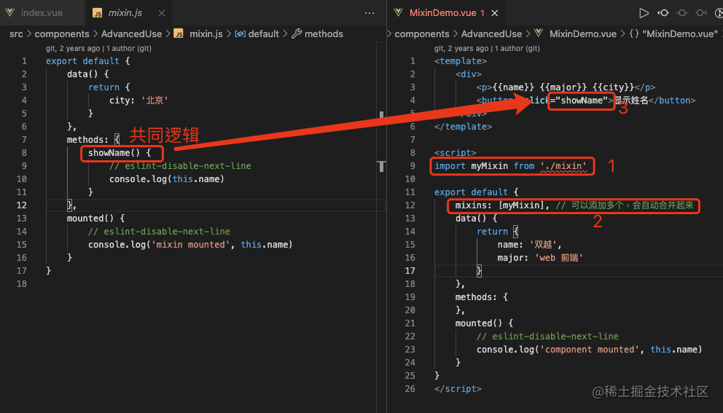The height and width of the screenshot is (413, 723).
Task: Click the './mixin' import path string
Action: pos(563,166)
